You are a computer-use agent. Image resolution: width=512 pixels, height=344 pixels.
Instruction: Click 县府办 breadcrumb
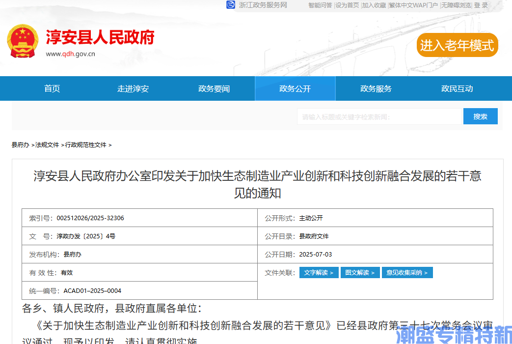tap(20, 145)
